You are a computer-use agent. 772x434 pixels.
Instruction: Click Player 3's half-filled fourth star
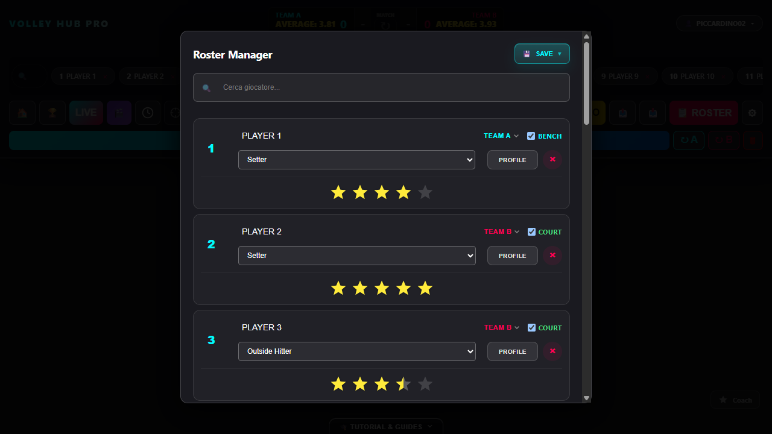click(x=403, y=384)
